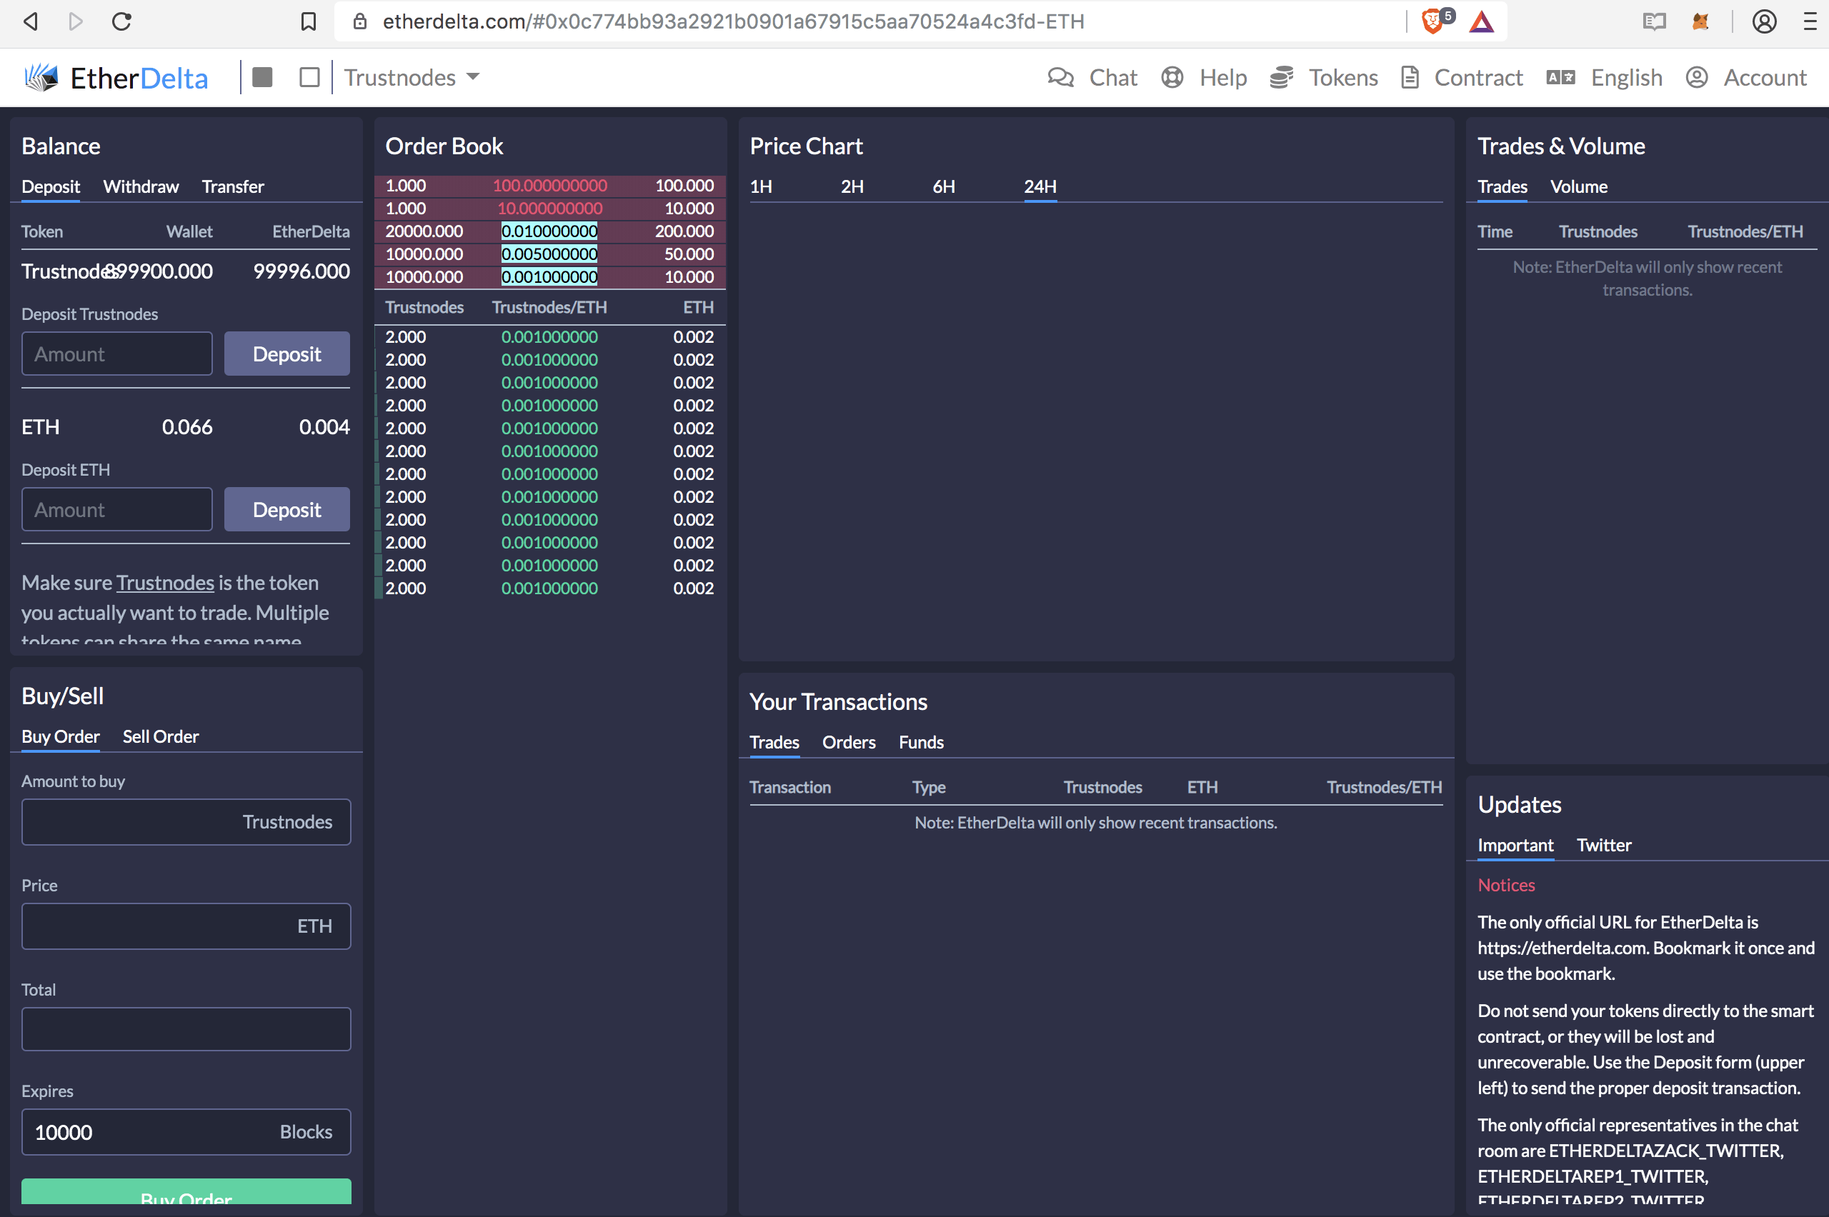Select sell order priced 0.010000000

coord(549,231)
